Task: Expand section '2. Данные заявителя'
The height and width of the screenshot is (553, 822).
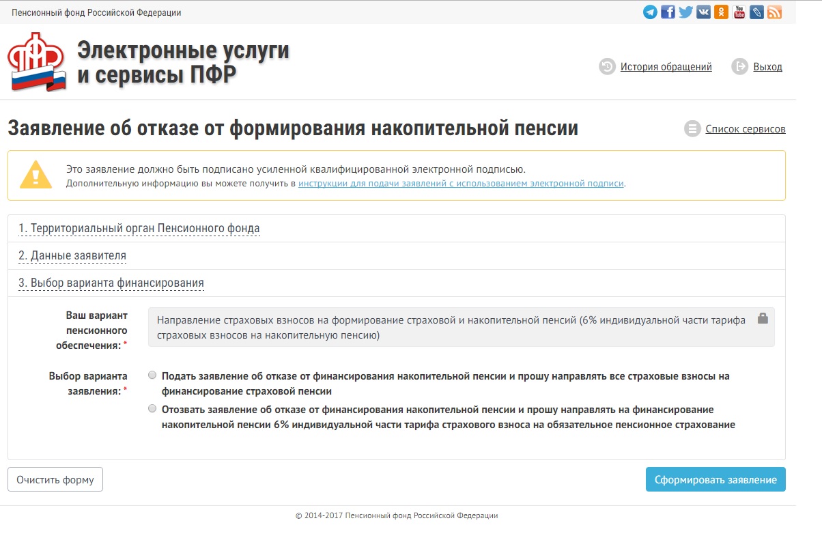Action: [x=72, y=255]
